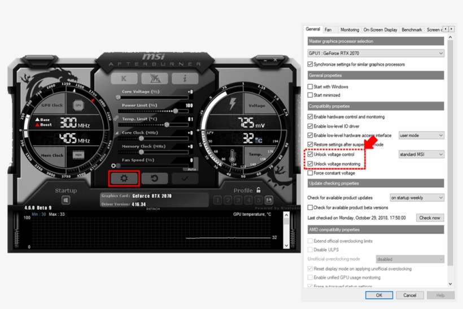Minimize the Afterburner window
The height and width of the screenshot is (309, 463).
pyautogui.click(x=265, y=60)
